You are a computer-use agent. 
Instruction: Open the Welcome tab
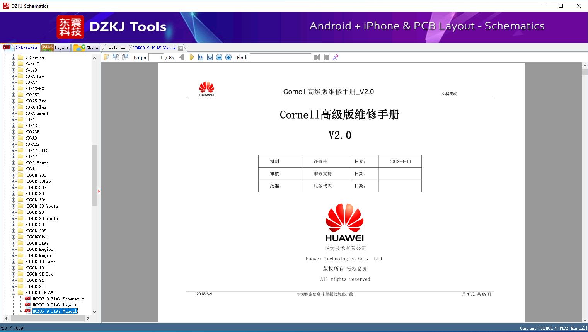click(117, 48)
